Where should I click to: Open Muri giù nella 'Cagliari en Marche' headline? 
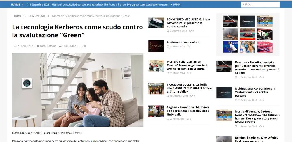pyautogui.click(x=187, y=65)
